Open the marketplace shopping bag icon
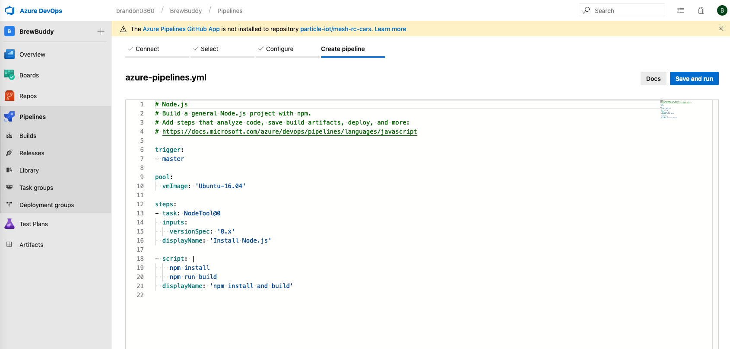 701,10
